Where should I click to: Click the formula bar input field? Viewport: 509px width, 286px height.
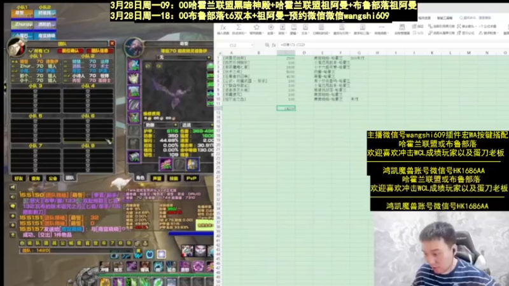pyautogui.click(x=393, y=45)
